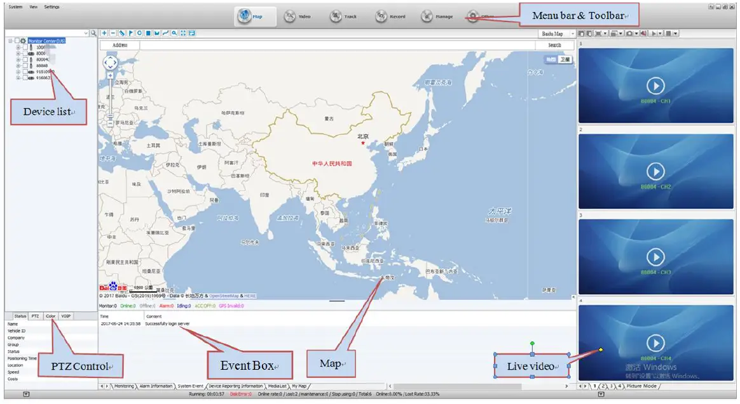The width and height of the screenshot is (740, 404).
Task: Open the Video module
Action: (298, 16)
